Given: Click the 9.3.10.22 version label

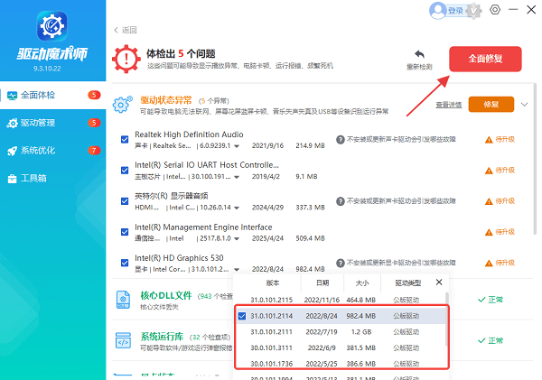Looking at the screenshot, I should [47, 69].
